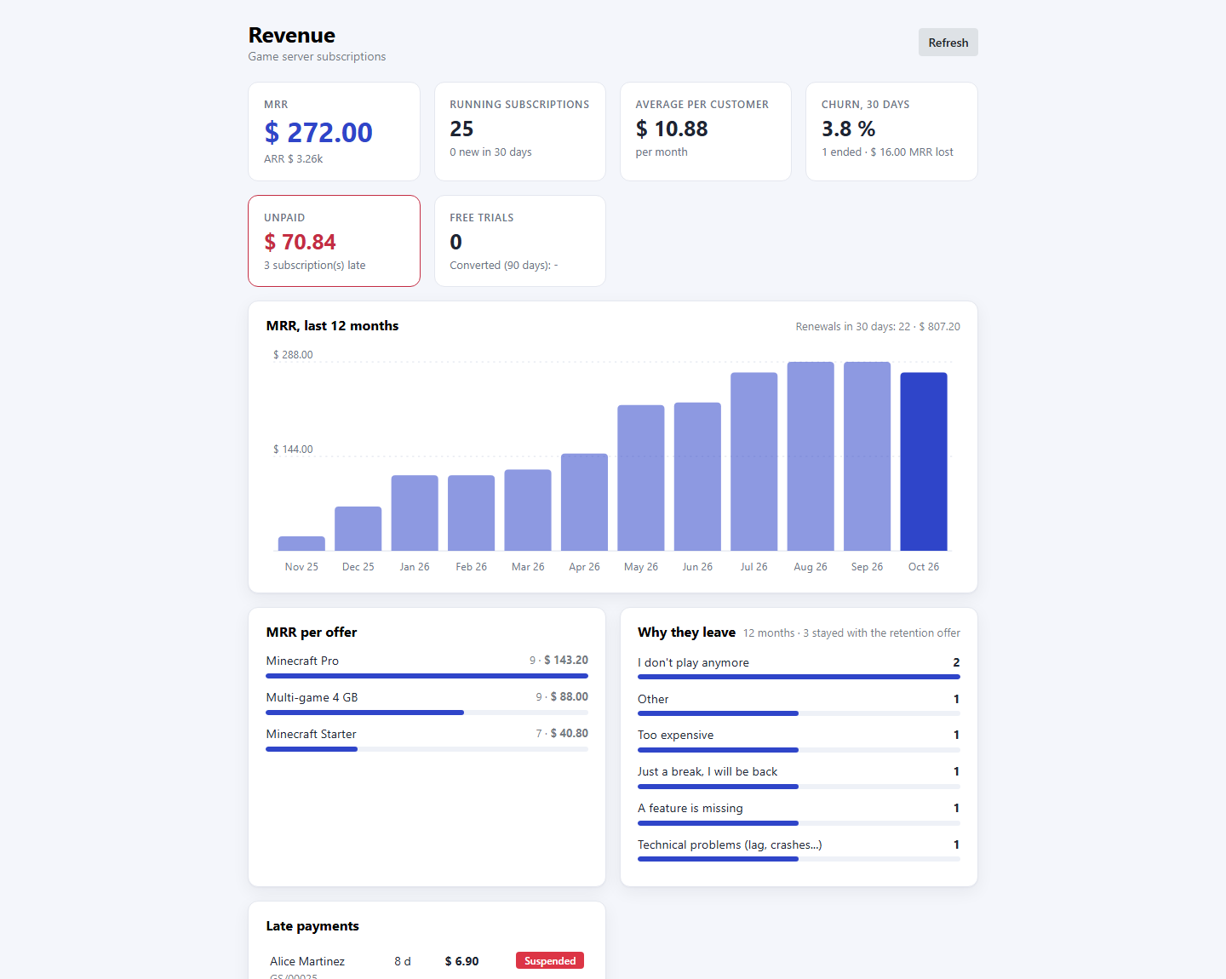Viewport: 1226px width, 979px height.
Task: Click '0 new in 30 days' text
Action: pos(490,152)
